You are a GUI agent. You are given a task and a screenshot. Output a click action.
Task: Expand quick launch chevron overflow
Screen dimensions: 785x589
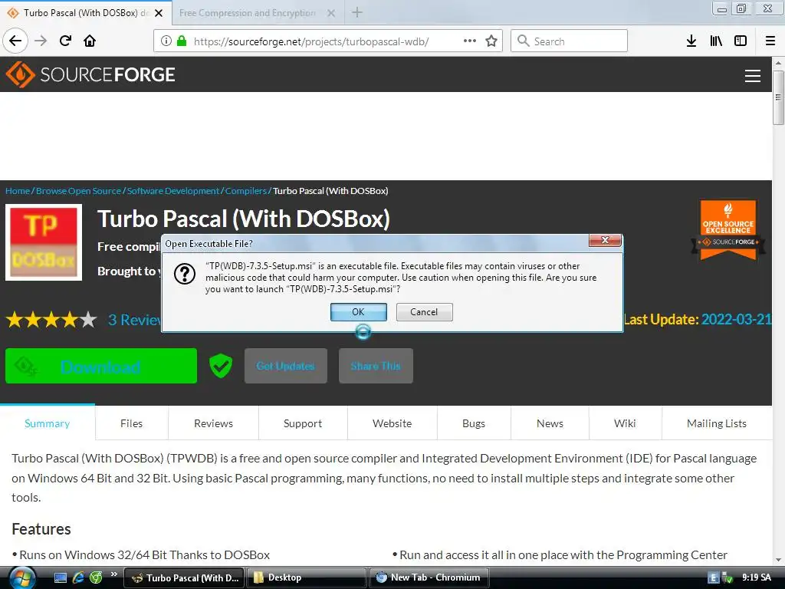click(x=113, y=574)
